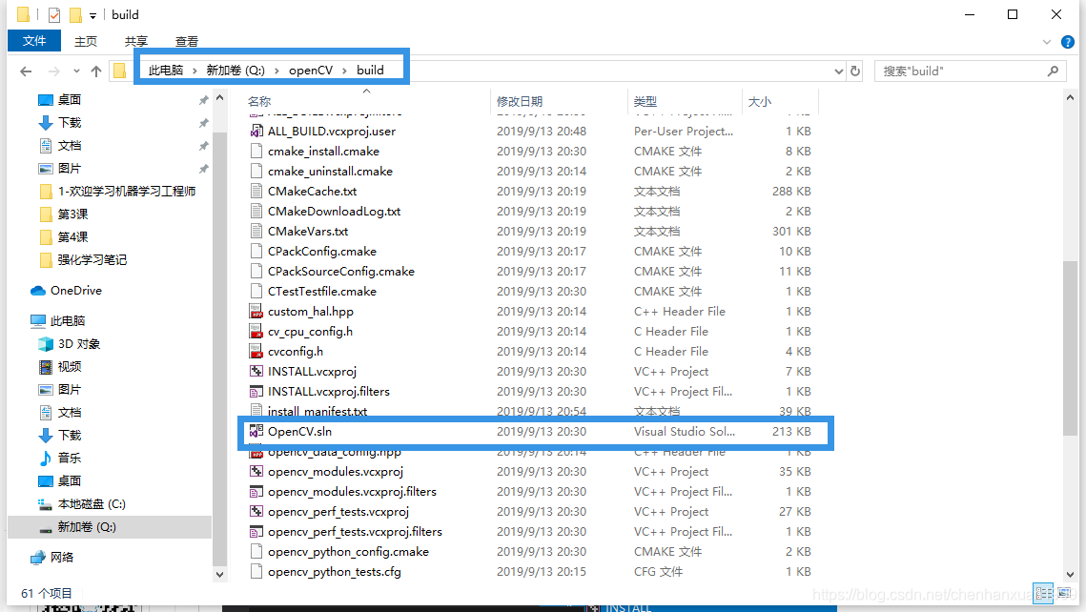Select INSTALL.vcxproj.filters file icon
The image size is (1086, 612).
(256, 392)
